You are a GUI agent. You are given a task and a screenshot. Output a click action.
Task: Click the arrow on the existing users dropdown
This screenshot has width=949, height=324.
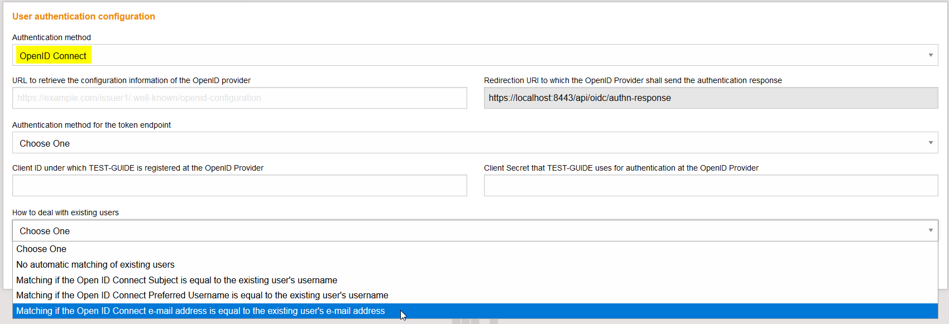point(930,230)
